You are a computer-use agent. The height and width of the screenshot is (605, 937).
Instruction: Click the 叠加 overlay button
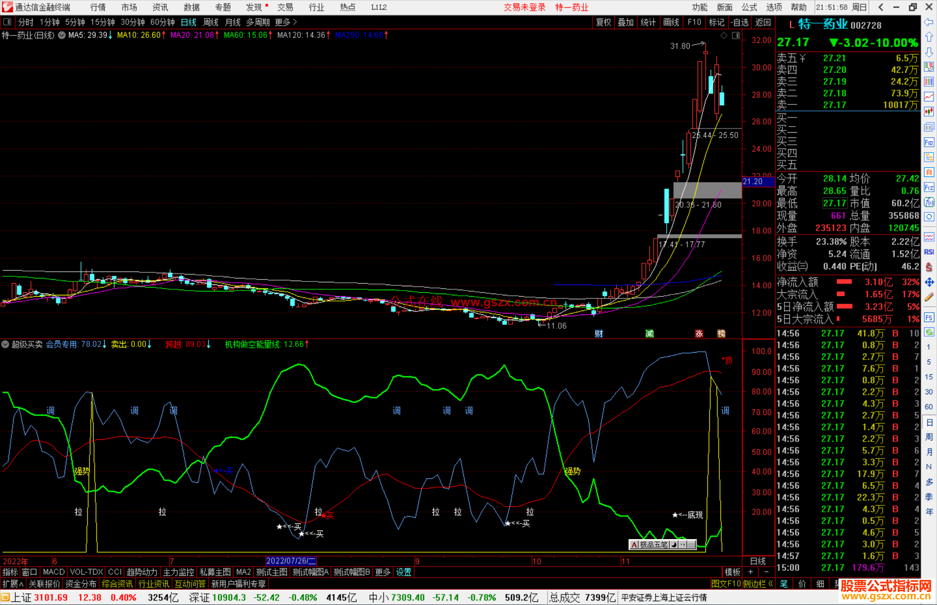pyautogui.click(x=626, y=22)
